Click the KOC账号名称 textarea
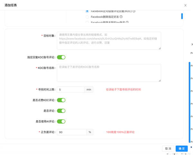Image resolution: width=193 pixels, height=155 pixels. pyautogui.click(x=109, y=73)
